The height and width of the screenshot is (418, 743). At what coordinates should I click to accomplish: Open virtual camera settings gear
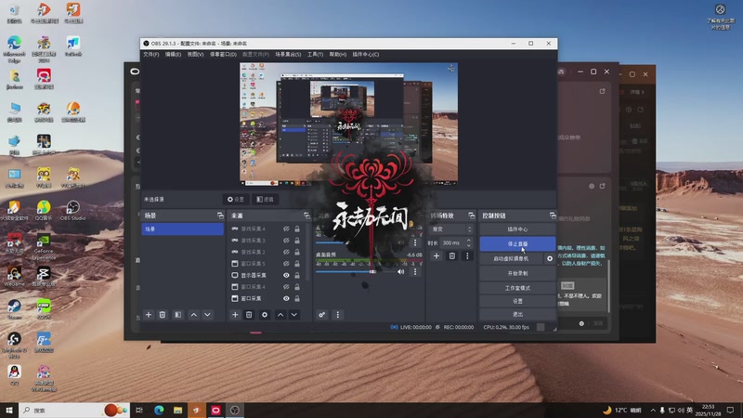click(x=550, y=259)
